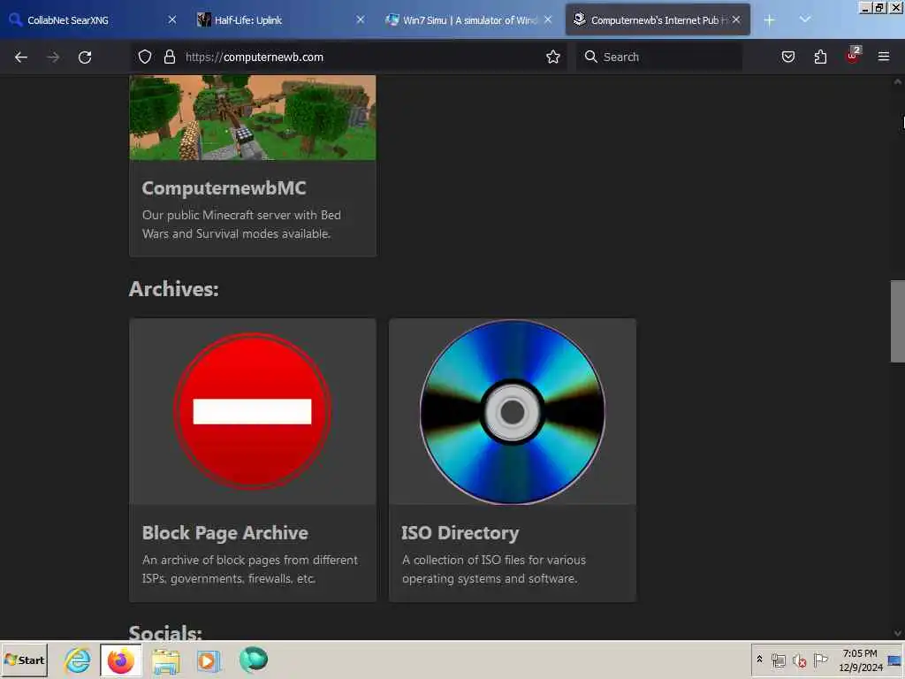Viewport: 905px width, 679px height.
Task: View site security padlock info
Action: 169,57
